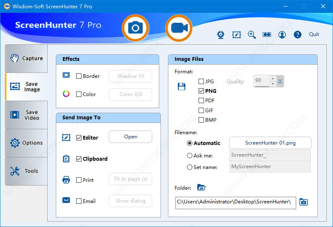Open the webcam tool icon

[x=220, y=35]
